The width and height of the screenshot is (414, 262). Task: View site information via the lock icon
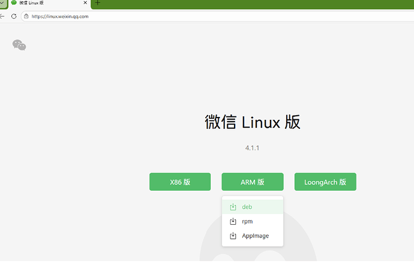26,16
